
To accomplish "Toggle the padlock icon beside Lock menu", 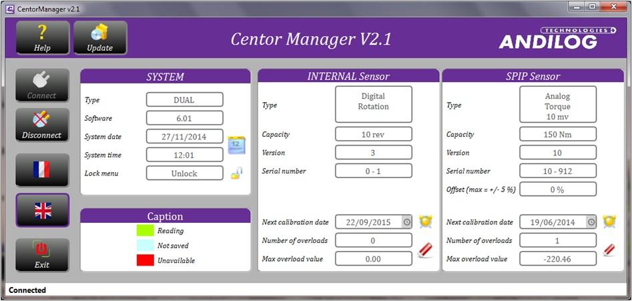I will pos(236,174).
